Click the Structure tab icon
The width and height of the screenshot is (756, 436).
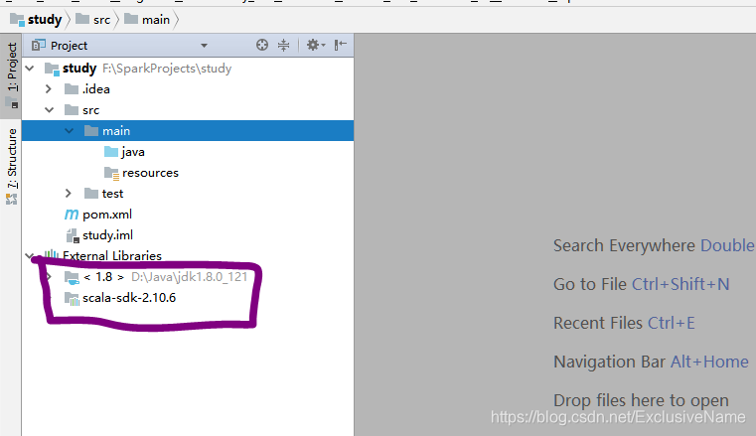tap(11, 199)
